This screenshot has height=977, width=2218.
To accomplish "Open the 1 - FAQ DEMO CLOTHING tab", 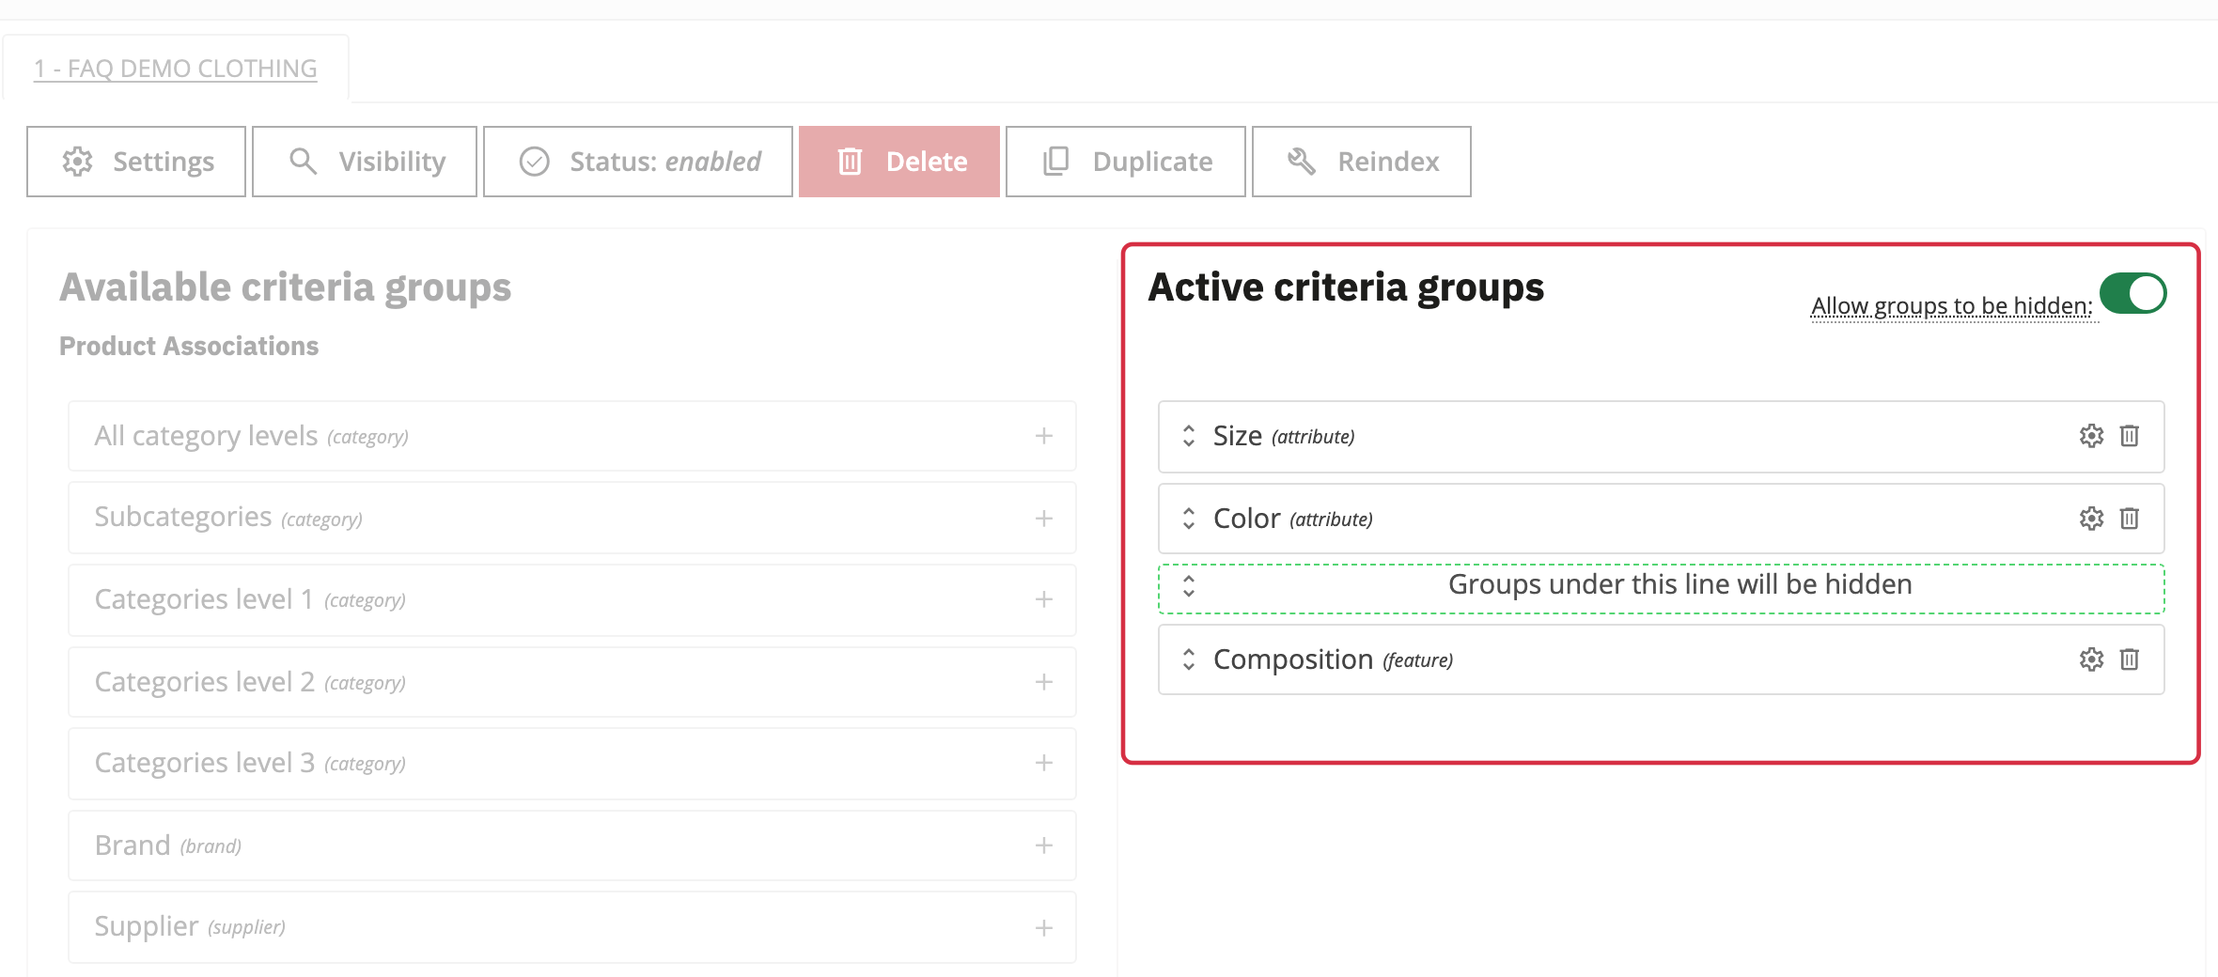I will pyautogui.click(x=176, y=69).
